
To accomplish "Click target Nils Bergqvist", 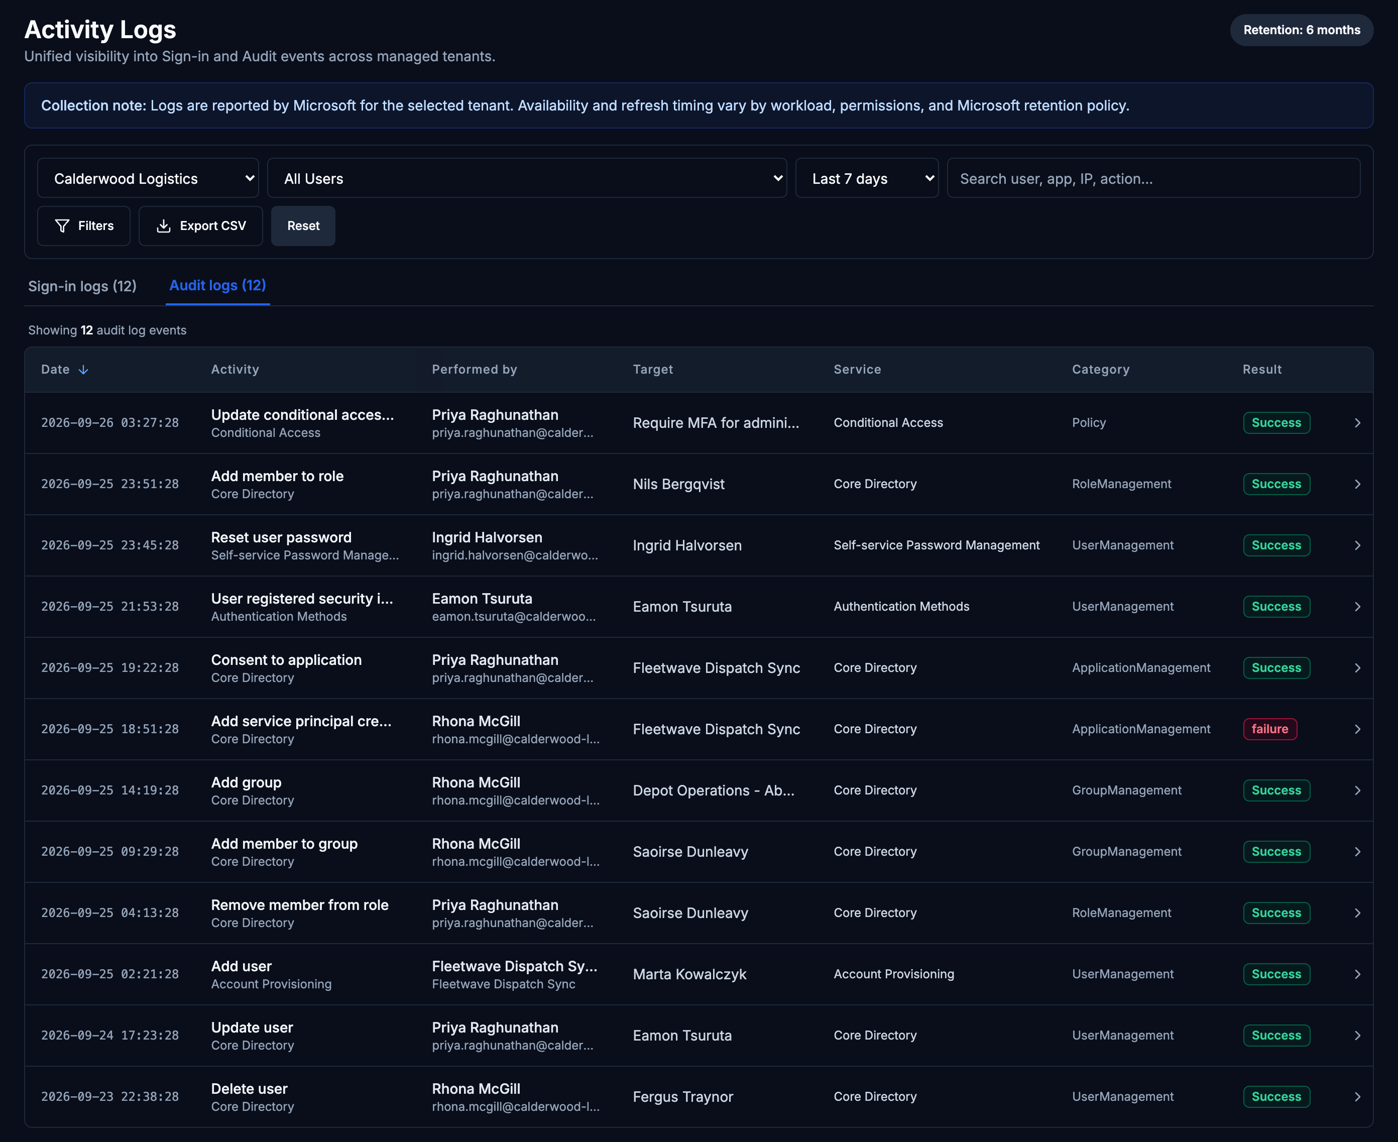I will click(678, 484).
